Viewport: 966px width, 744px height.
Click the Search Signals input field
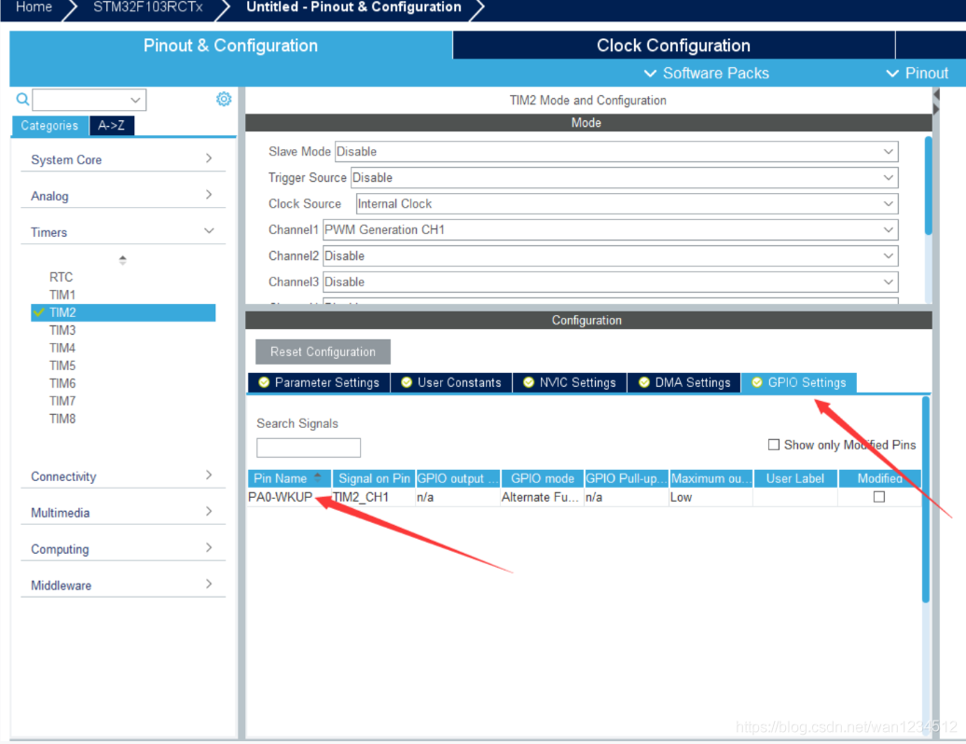[x=308, y=448]
